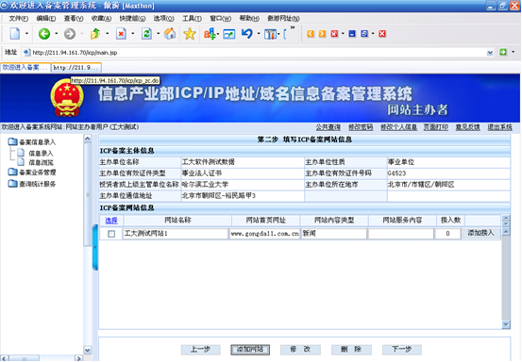Click the 上一步 button
522x362 pixels.
(200, 350)
